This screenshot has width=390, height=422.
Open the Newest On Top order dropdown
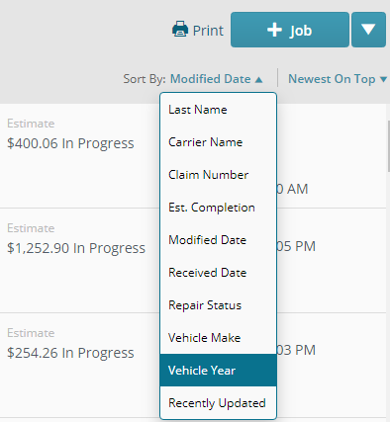click(338, 79)
